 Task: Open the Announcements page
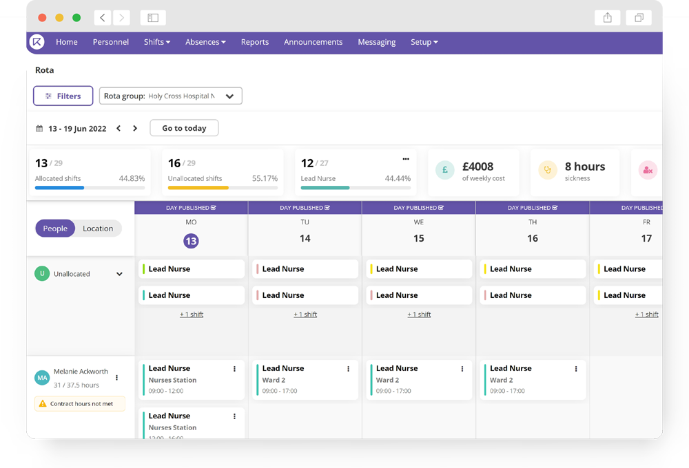tap(313, 42)
